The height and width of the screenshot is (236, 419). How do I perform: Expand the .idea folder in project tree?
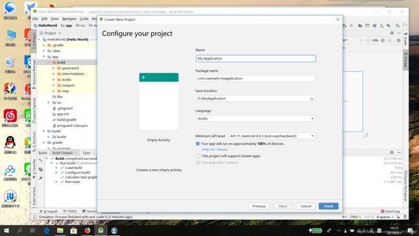pyautogui.click(x=44, y=51)
